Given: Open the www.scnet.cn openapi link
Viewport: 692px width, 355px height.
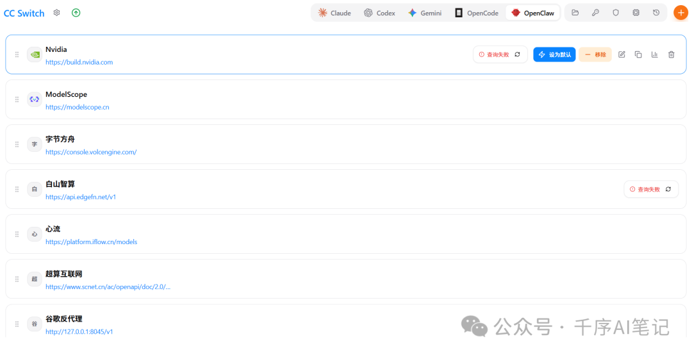Looking at the screenshot, I should 108,287.
